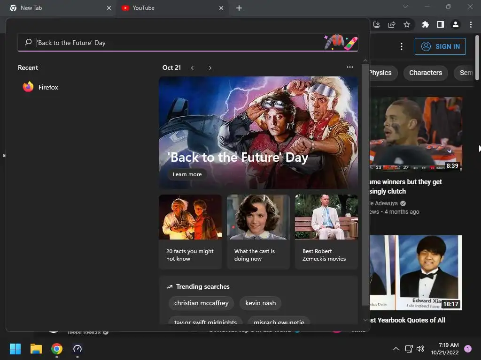Switch to the New Tab browser tab
The image size is (481, 360).
point(58,8)
